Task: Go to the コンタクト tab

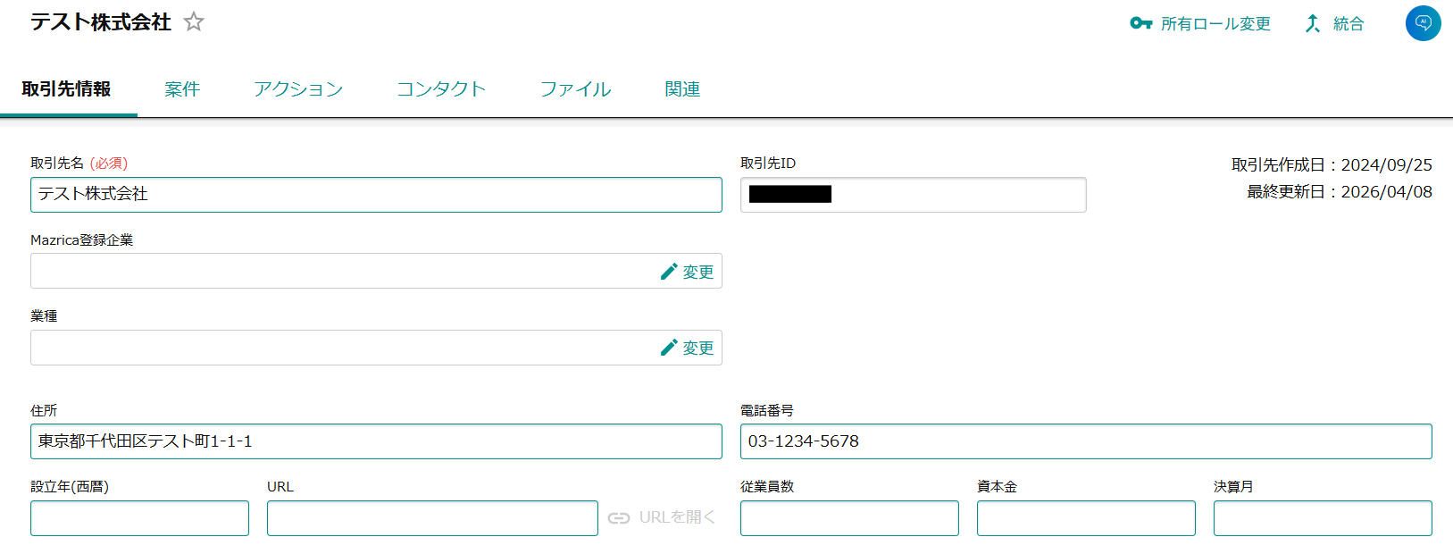Action: click(x=441, y=89)
